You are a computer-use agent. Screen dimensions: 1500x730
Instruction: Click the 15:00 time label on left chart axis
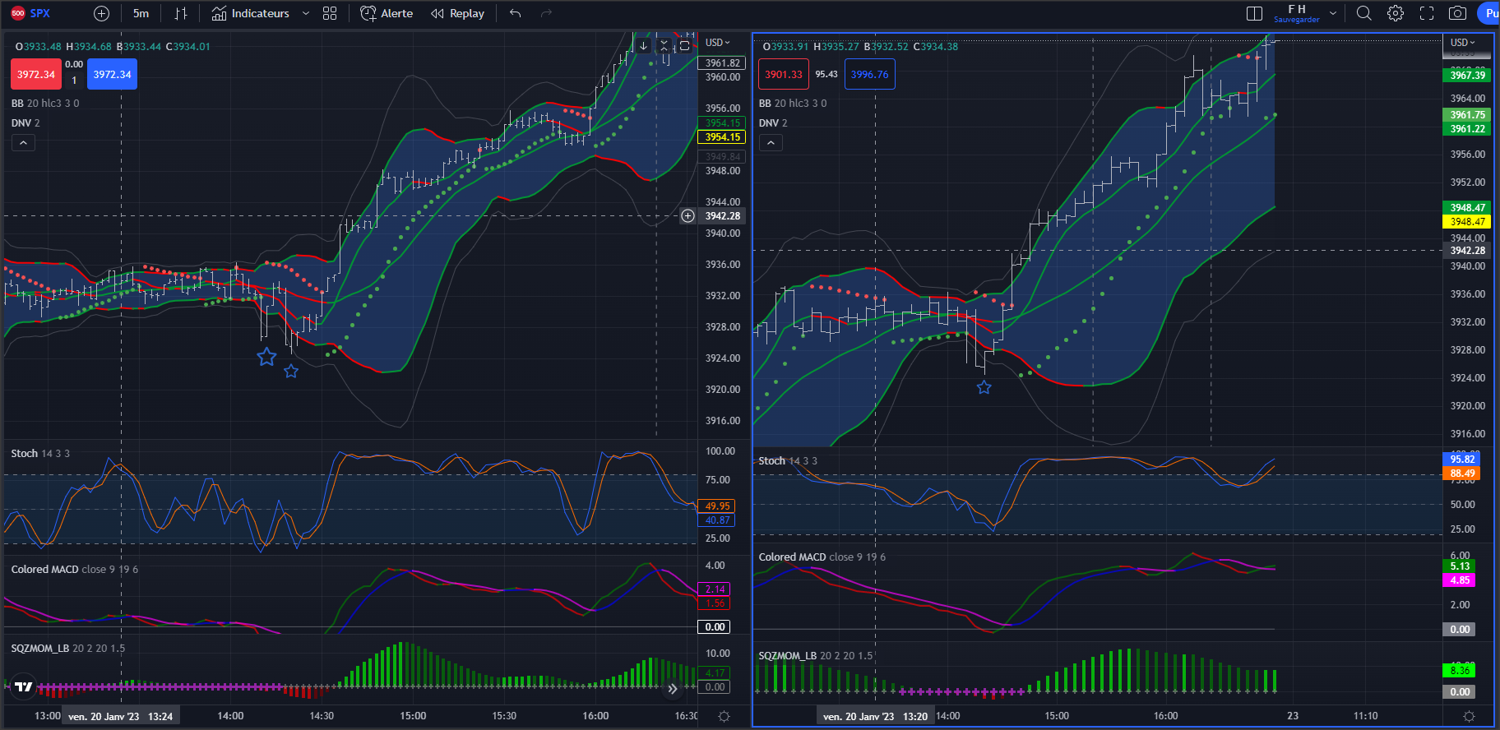[x=413, y=716]
